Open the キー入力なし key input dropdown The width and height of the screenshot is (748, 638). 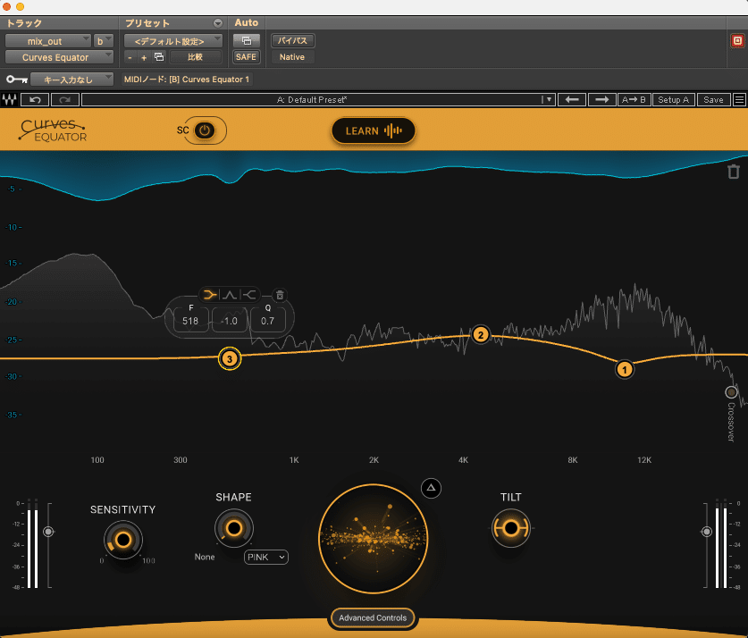point(71,80)
